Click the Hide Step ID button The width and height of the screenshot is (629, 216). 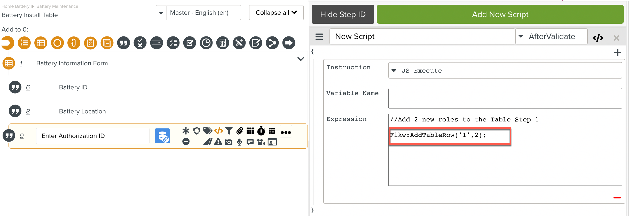click(343, 14)
